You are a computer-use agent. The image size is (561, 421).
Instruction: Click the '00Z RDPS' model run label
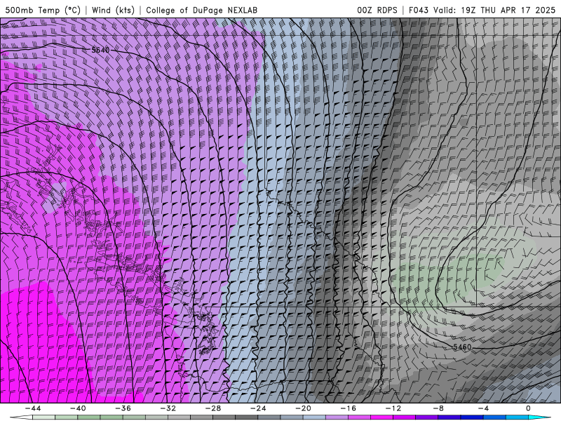coord(377,10)
